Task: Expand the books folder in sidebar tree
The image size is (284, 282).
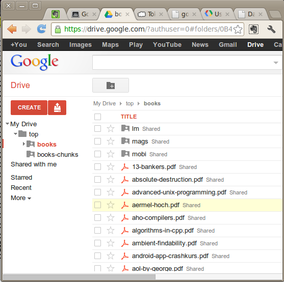Action: 24,144
